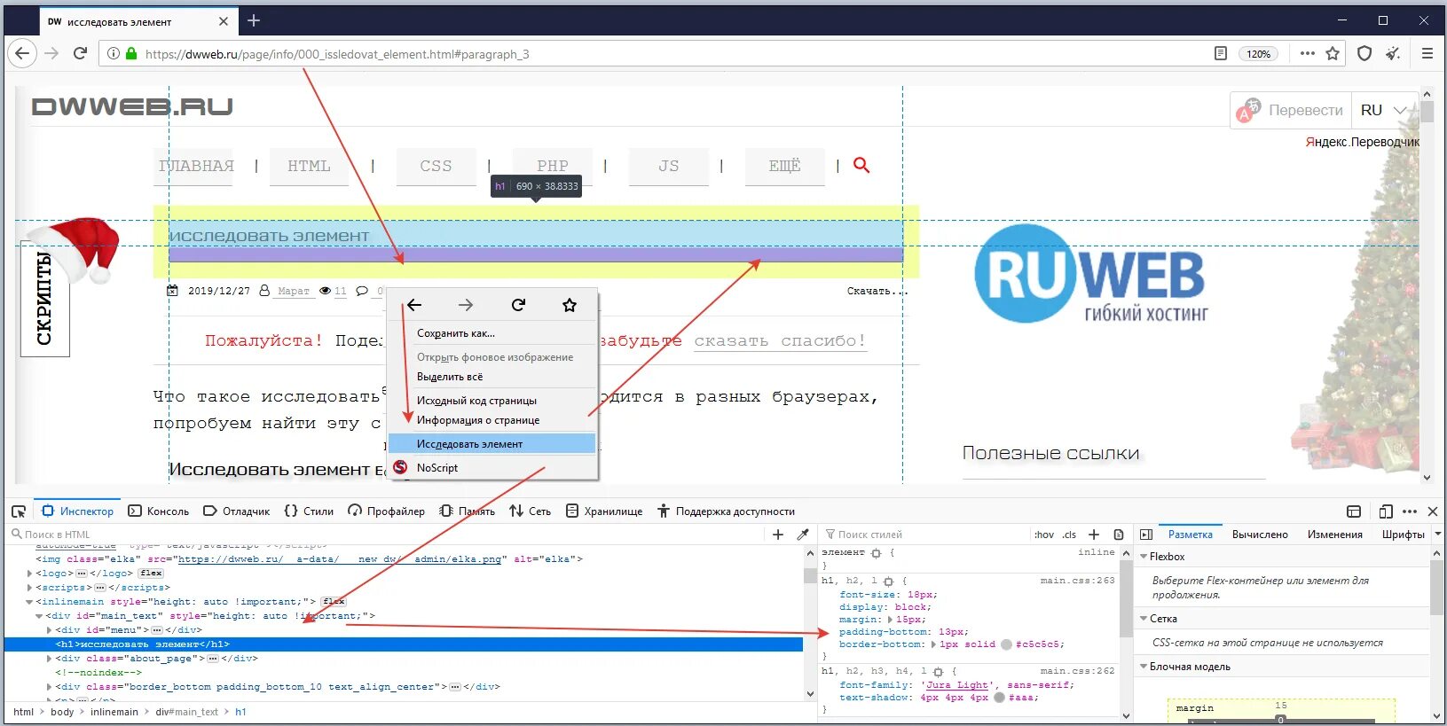Viewport: 1447px width, 726px height.
Task: Expand the div id="menu" node
Action: pyautogui.click(x=50, y=630)
